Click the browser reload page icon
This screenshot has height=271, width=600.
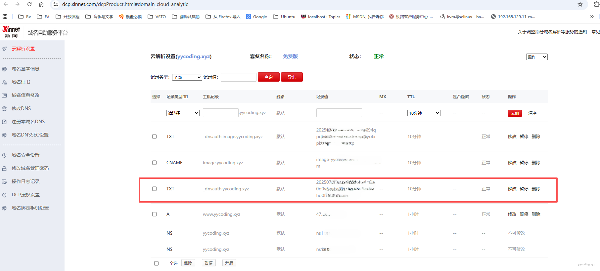(x=29, y=4)
